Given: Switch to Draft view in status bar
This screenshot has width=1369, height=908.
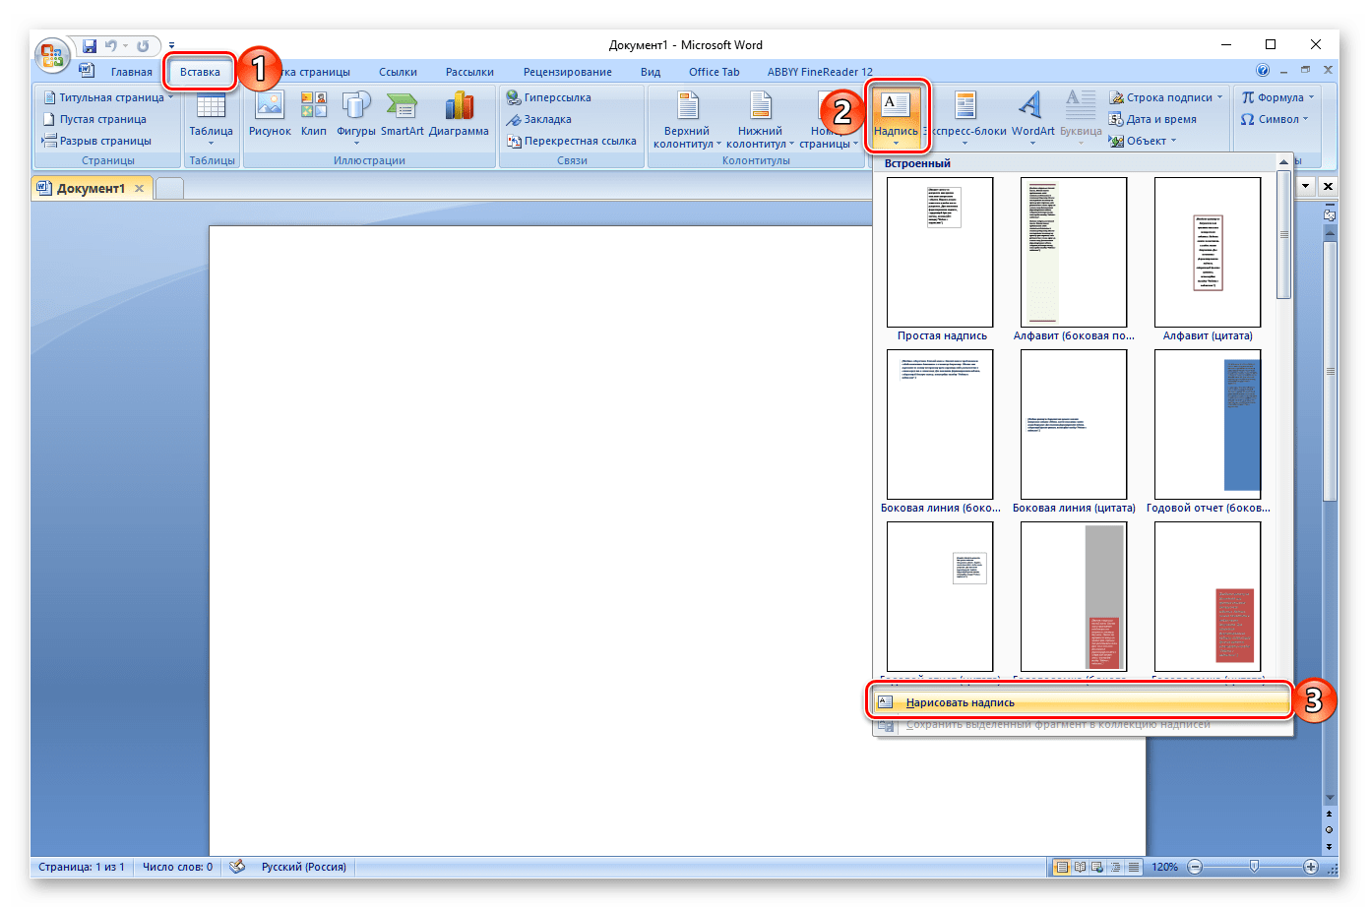Looking at the screenshot, I should 1134,867.
